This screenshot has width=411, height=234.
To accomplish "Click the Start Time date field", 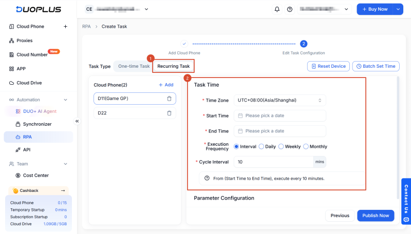I will 279,115.
